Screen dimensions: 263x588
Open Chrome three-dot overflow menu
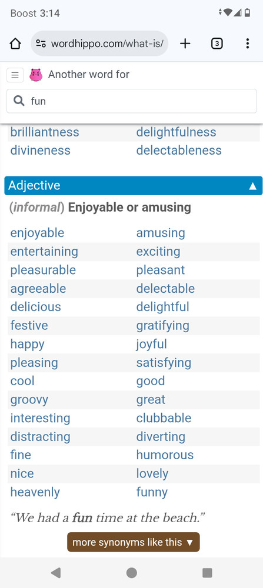(x=247, y=44)
